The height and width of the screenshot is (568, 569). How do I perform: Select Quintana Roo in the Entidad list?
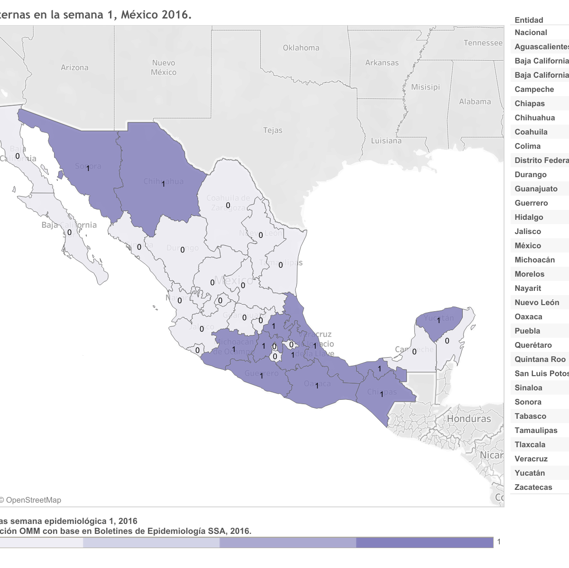point(540,360)
